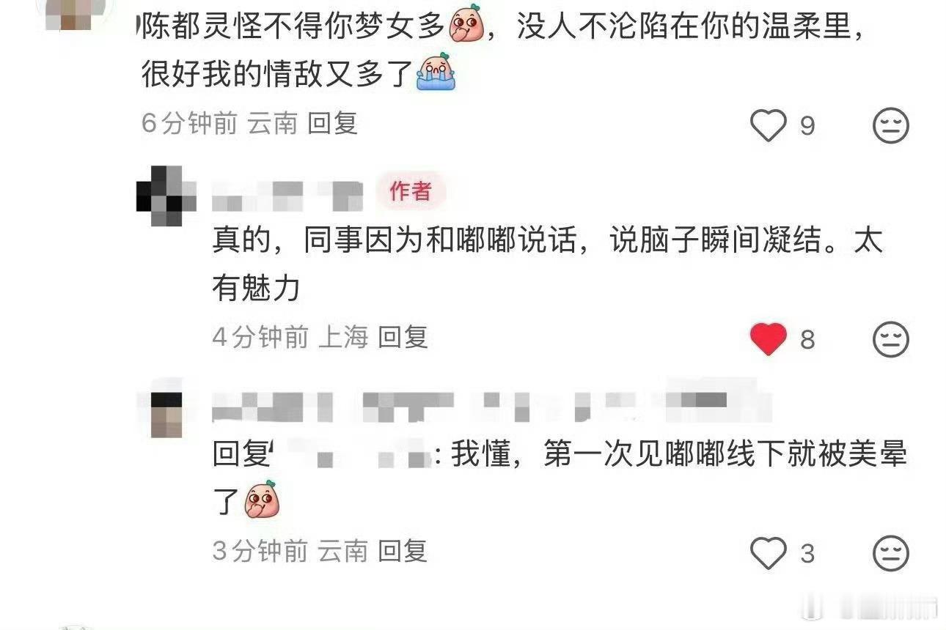Tap the dislike face beside the author's reply
The image size is (946, 630).
click(891, 339)
